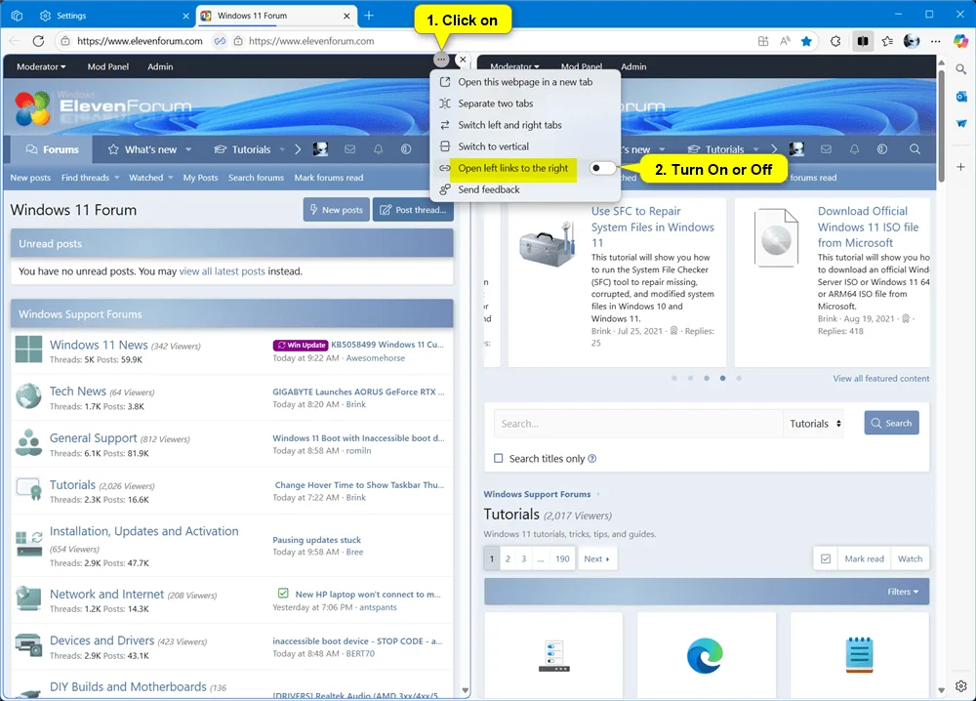
Task: Expand Tutorials dropdown arrow in left pane nav
Action: point(282,149)
